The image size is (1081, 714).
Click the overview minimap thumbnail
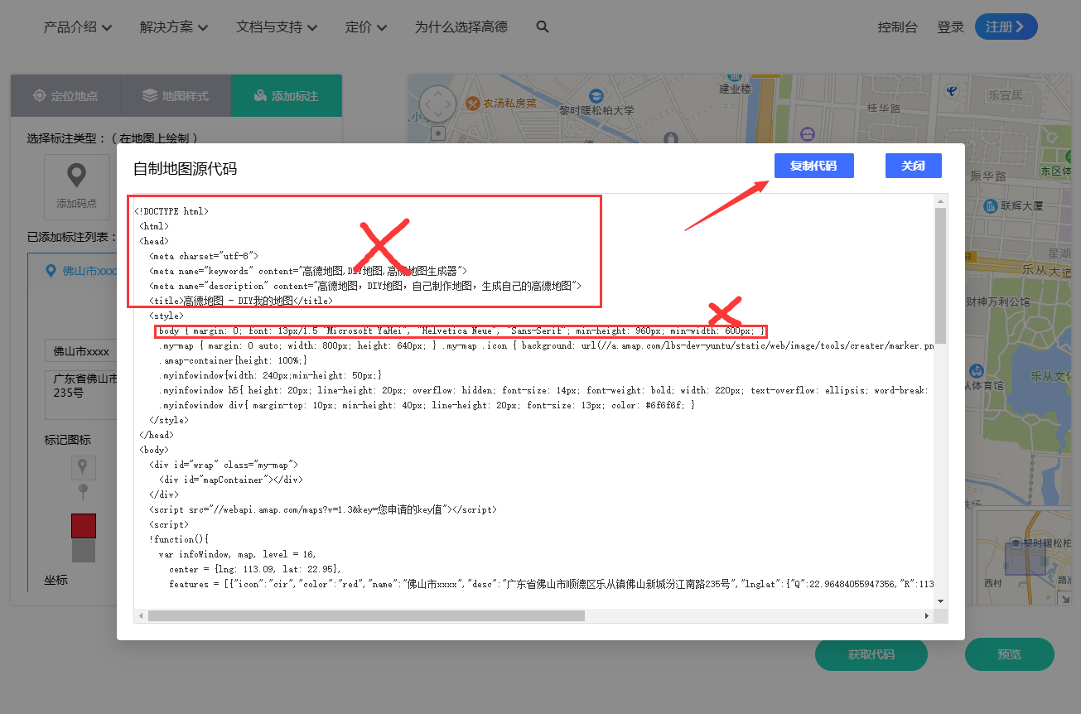click(x=1024, y=557)
